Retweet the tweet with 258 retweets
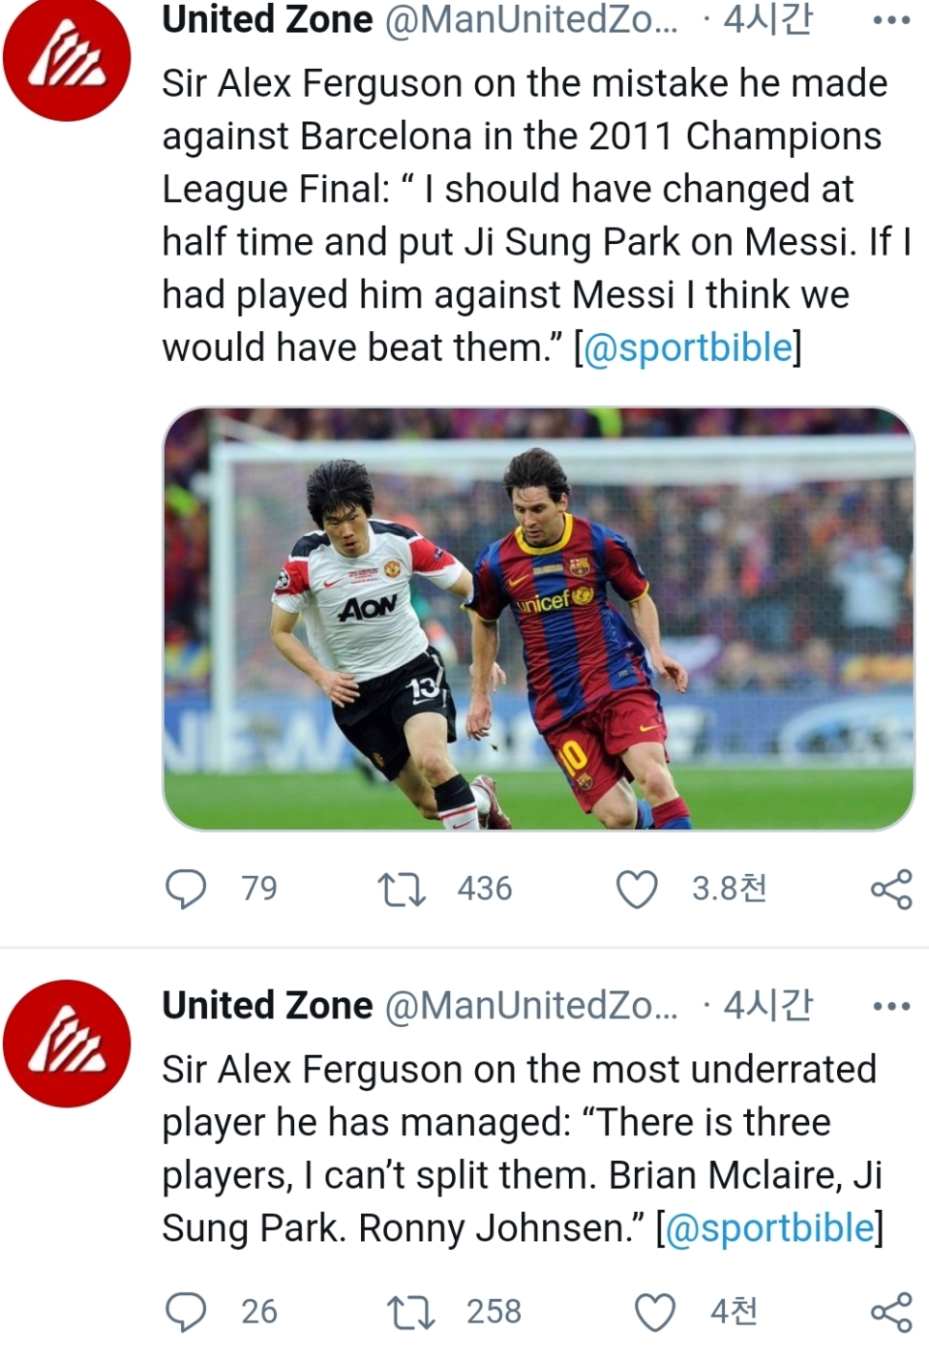 pos(410,1312)
